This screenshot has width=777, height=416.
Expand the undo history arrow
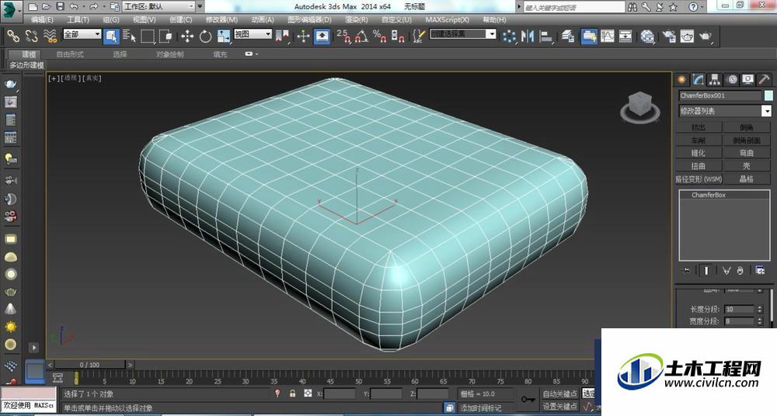tap(84, 7)
